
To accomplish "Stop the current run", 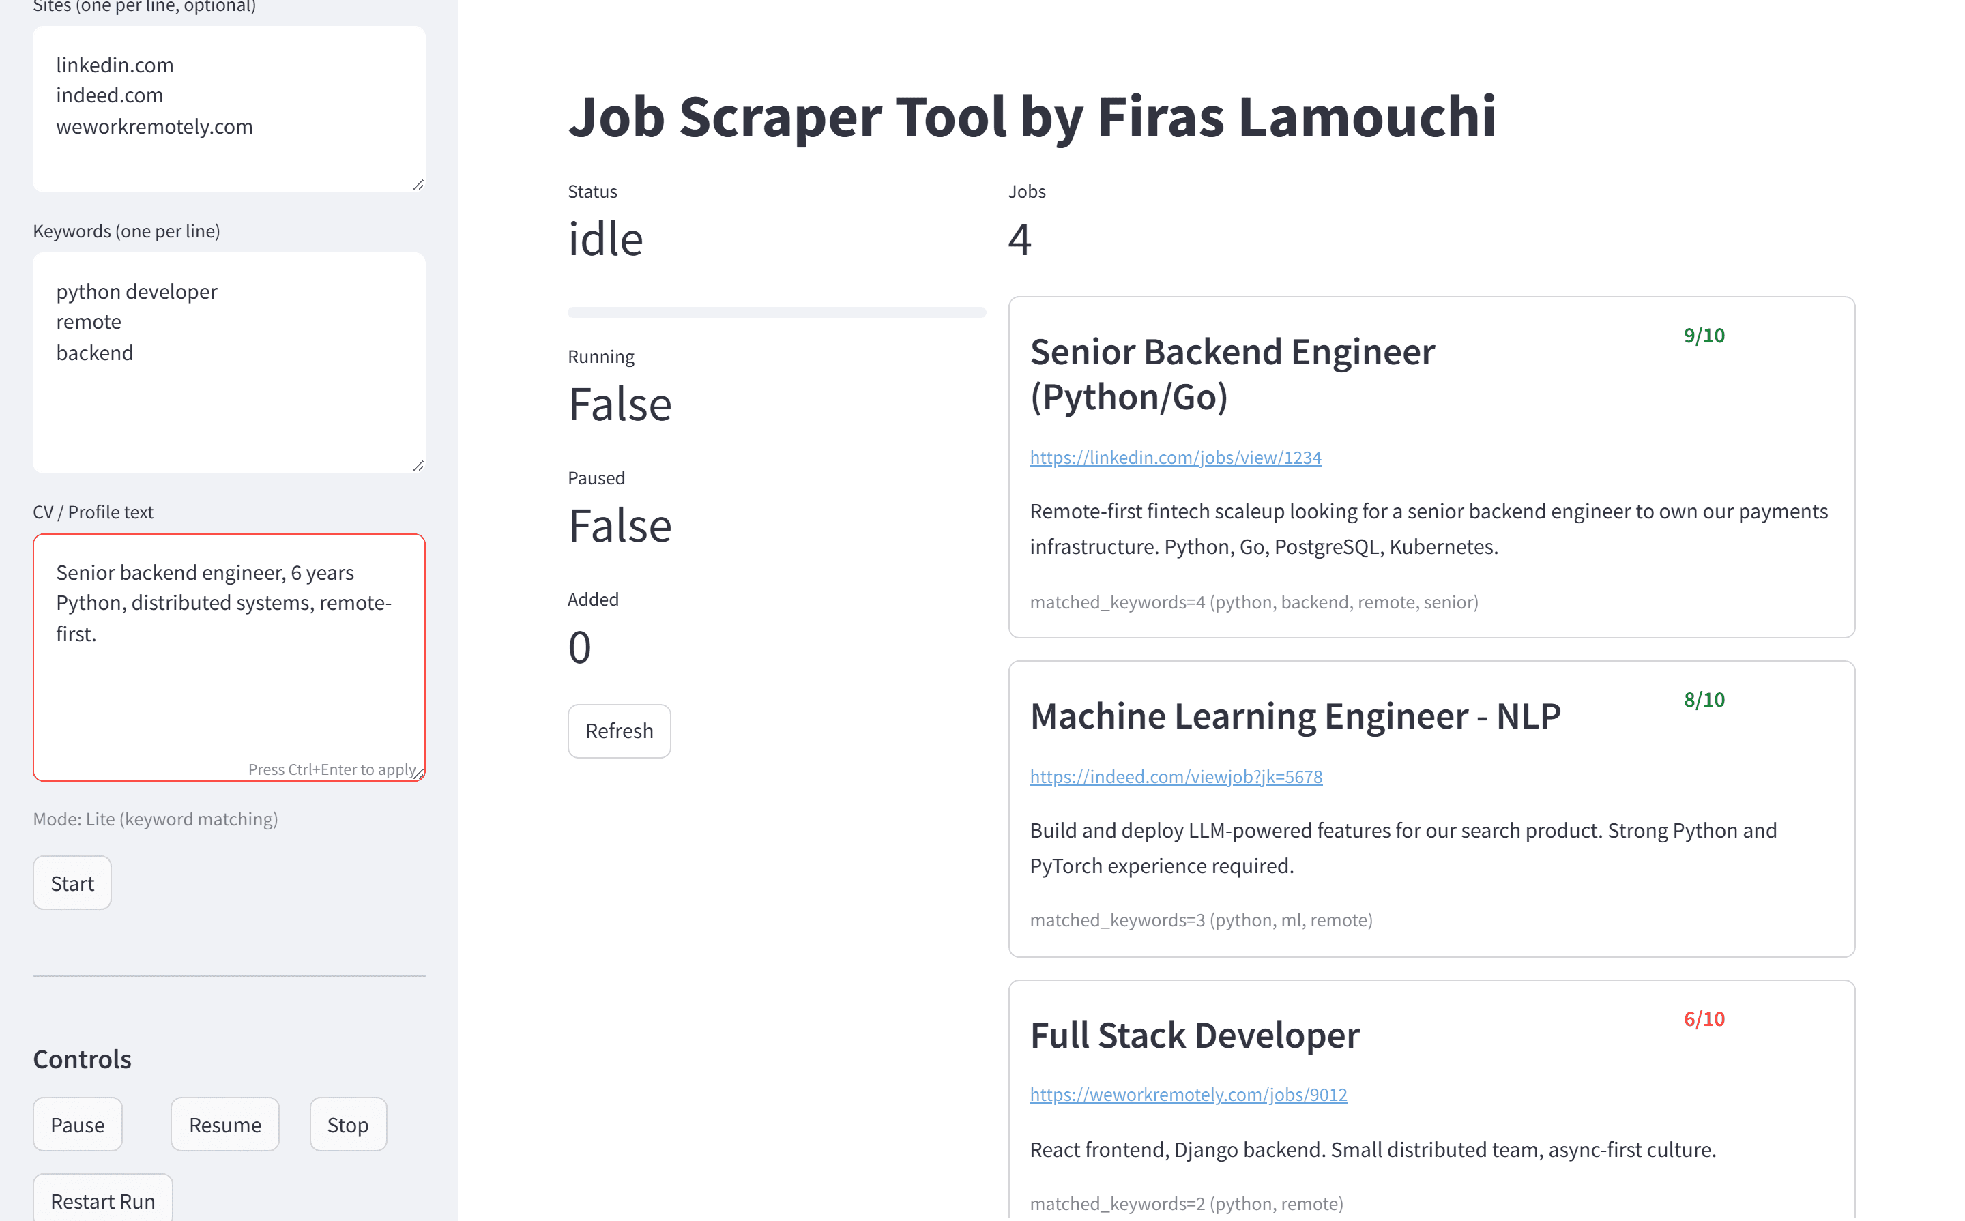I will coord(348,1125).
